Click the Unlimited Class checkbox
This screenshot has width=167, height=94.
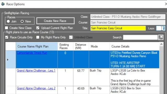71,37
